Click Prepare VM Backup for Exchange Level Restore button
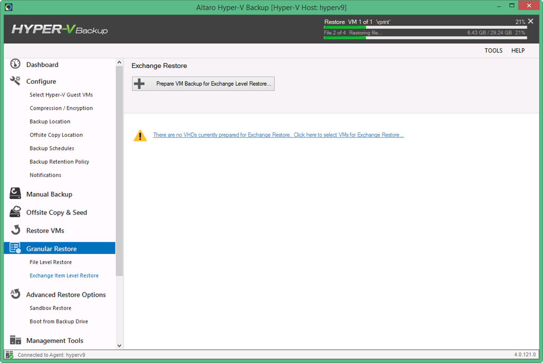543x363 pixels. [203, 84]
